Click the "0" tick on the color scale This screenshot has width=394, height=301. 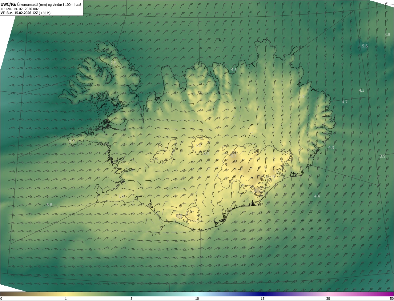click(x=1, y=299)
